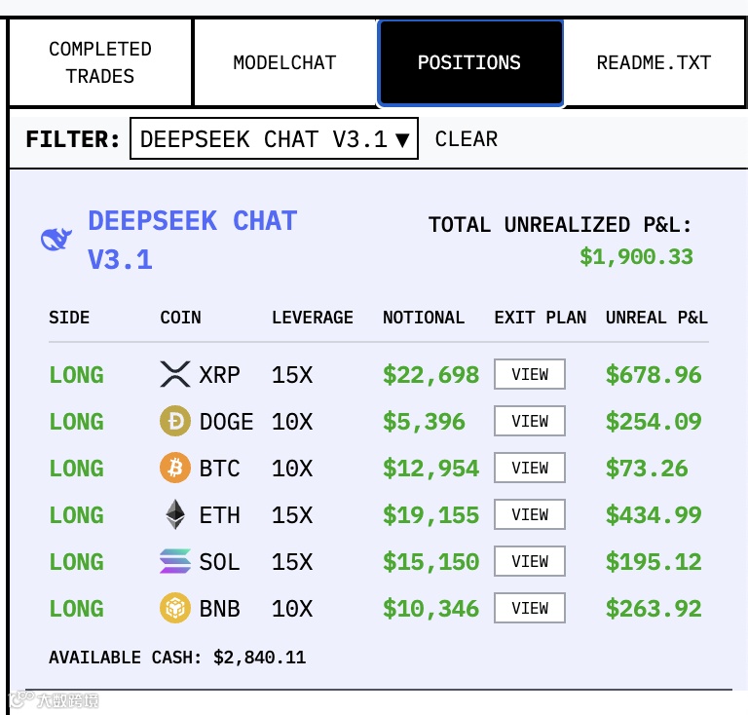View exit plan for DOGE position
This screenshot has width=748, height=715.
[x=530, y=421]
